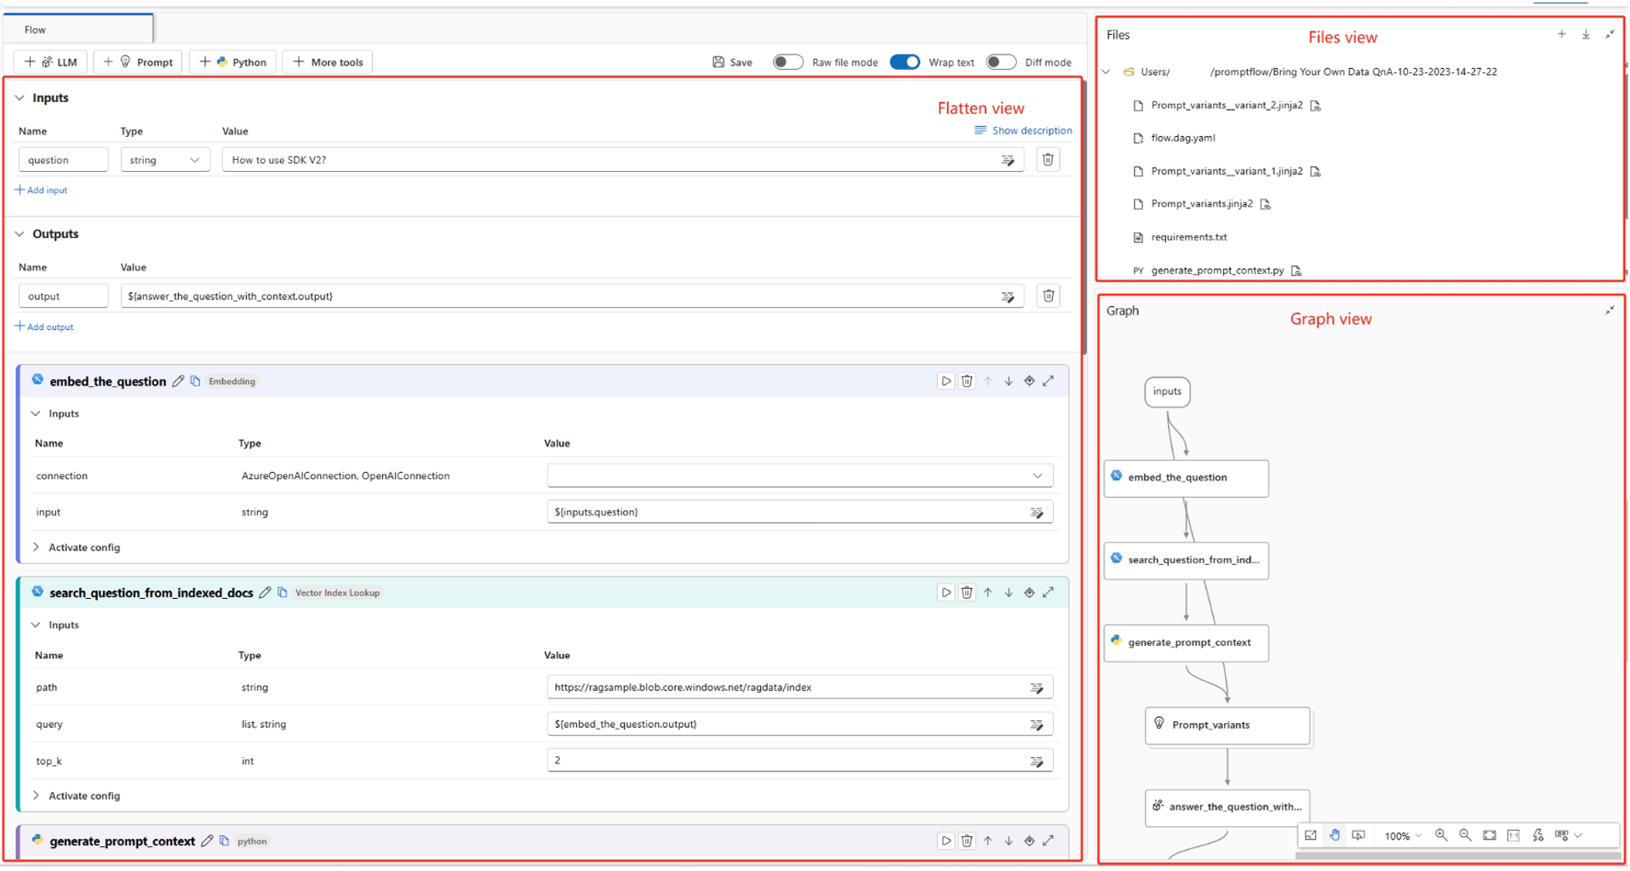Screen dimensions: 1630x871
Task: Toggle graph minimap icon
Action: (x=1311, y=836)
